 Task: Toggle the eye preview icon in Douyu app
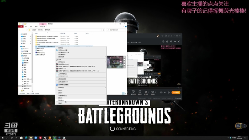(x=165, y=93)
